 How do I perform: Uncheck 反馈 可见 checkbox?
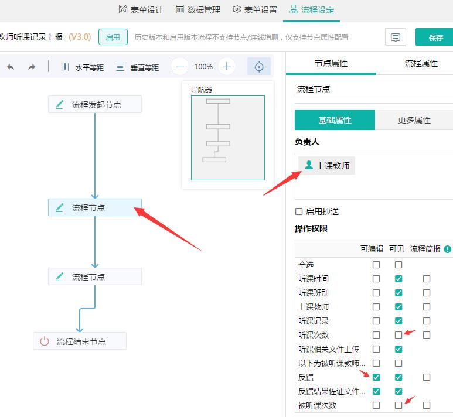[398, 377]
